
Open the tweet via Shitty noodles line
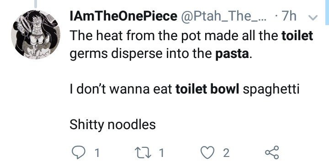point(113,125)
